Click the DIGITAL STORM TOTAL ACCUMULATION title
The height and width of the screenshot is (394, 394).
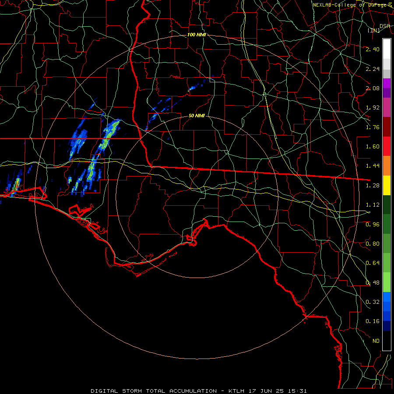coord(154,391)
